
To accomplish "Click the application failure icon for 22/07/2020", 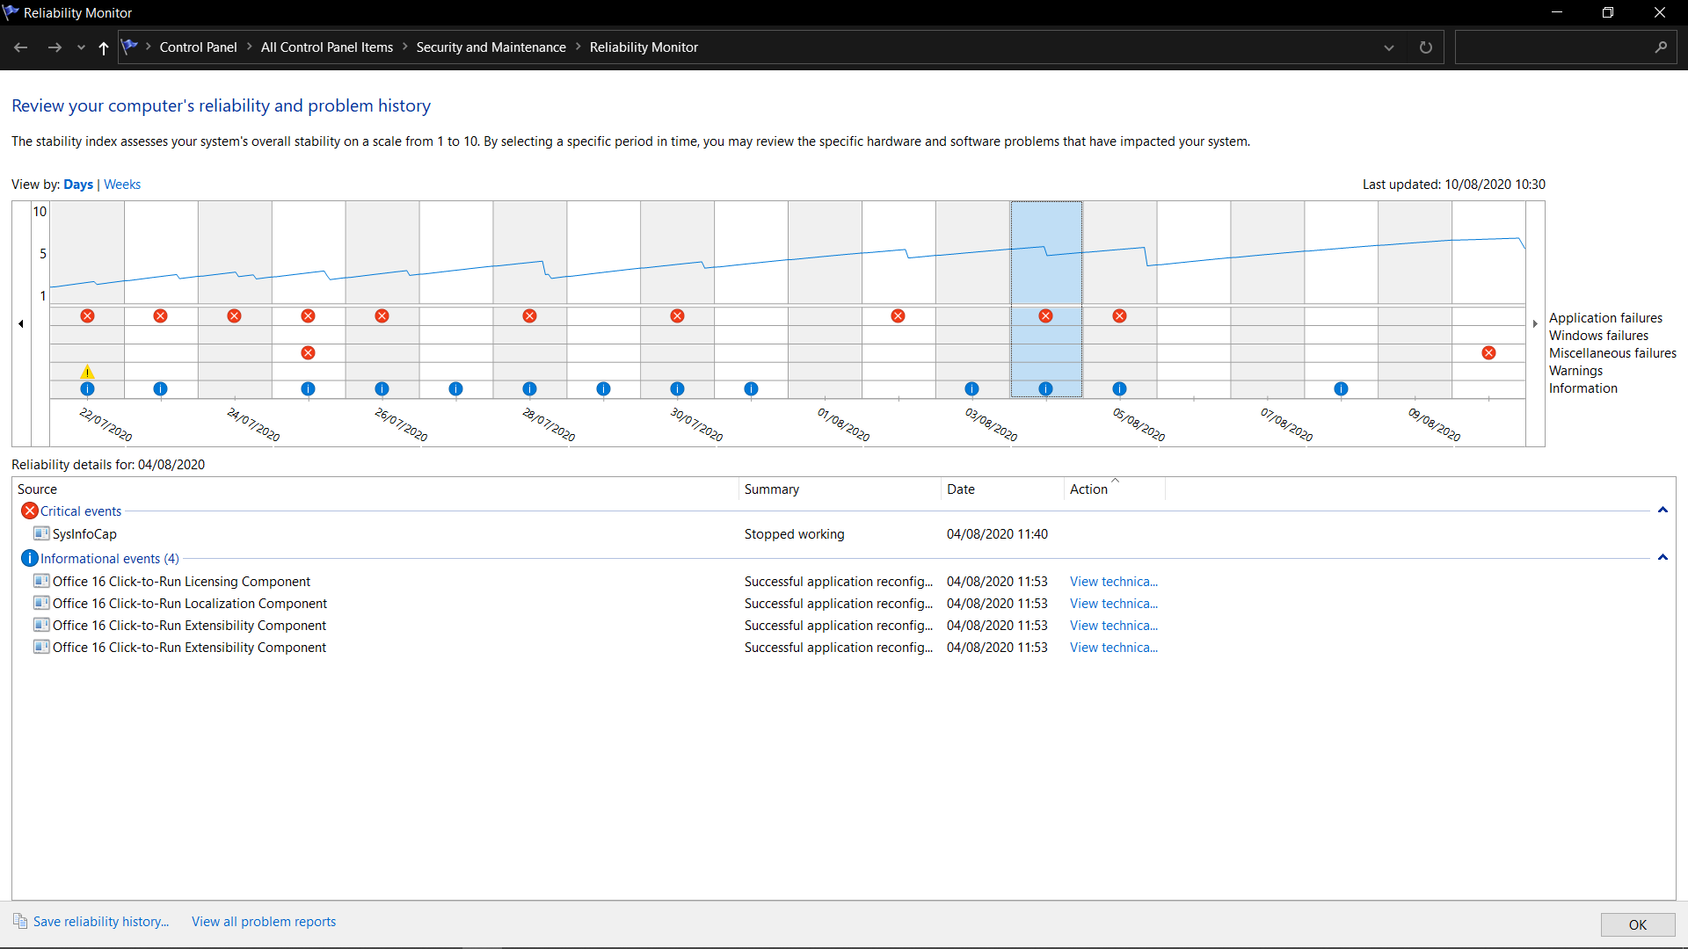I will click(87, 316).
